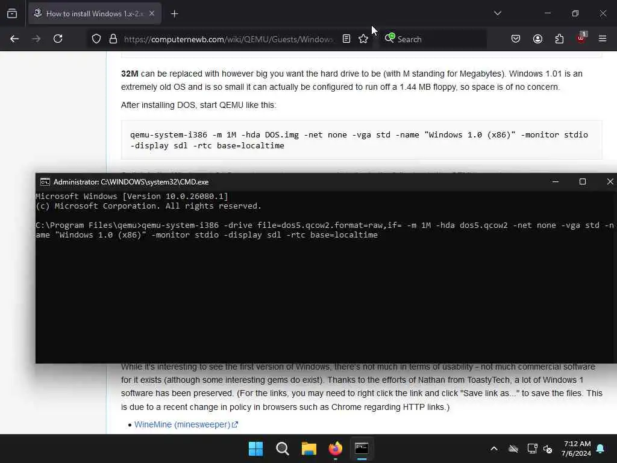Viewport: 617px width, 463px height.
Task: Open Save to Pocket icon
Action: 516,39
